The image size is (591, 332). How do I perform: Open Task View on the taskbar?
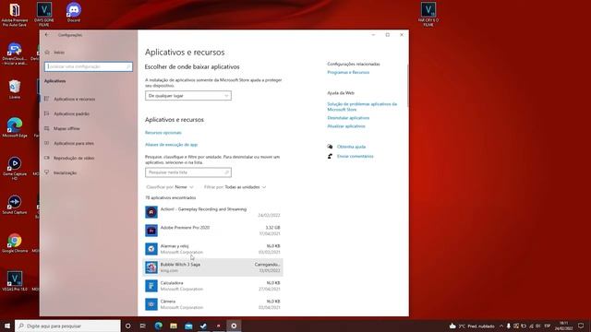coord(143,326)
